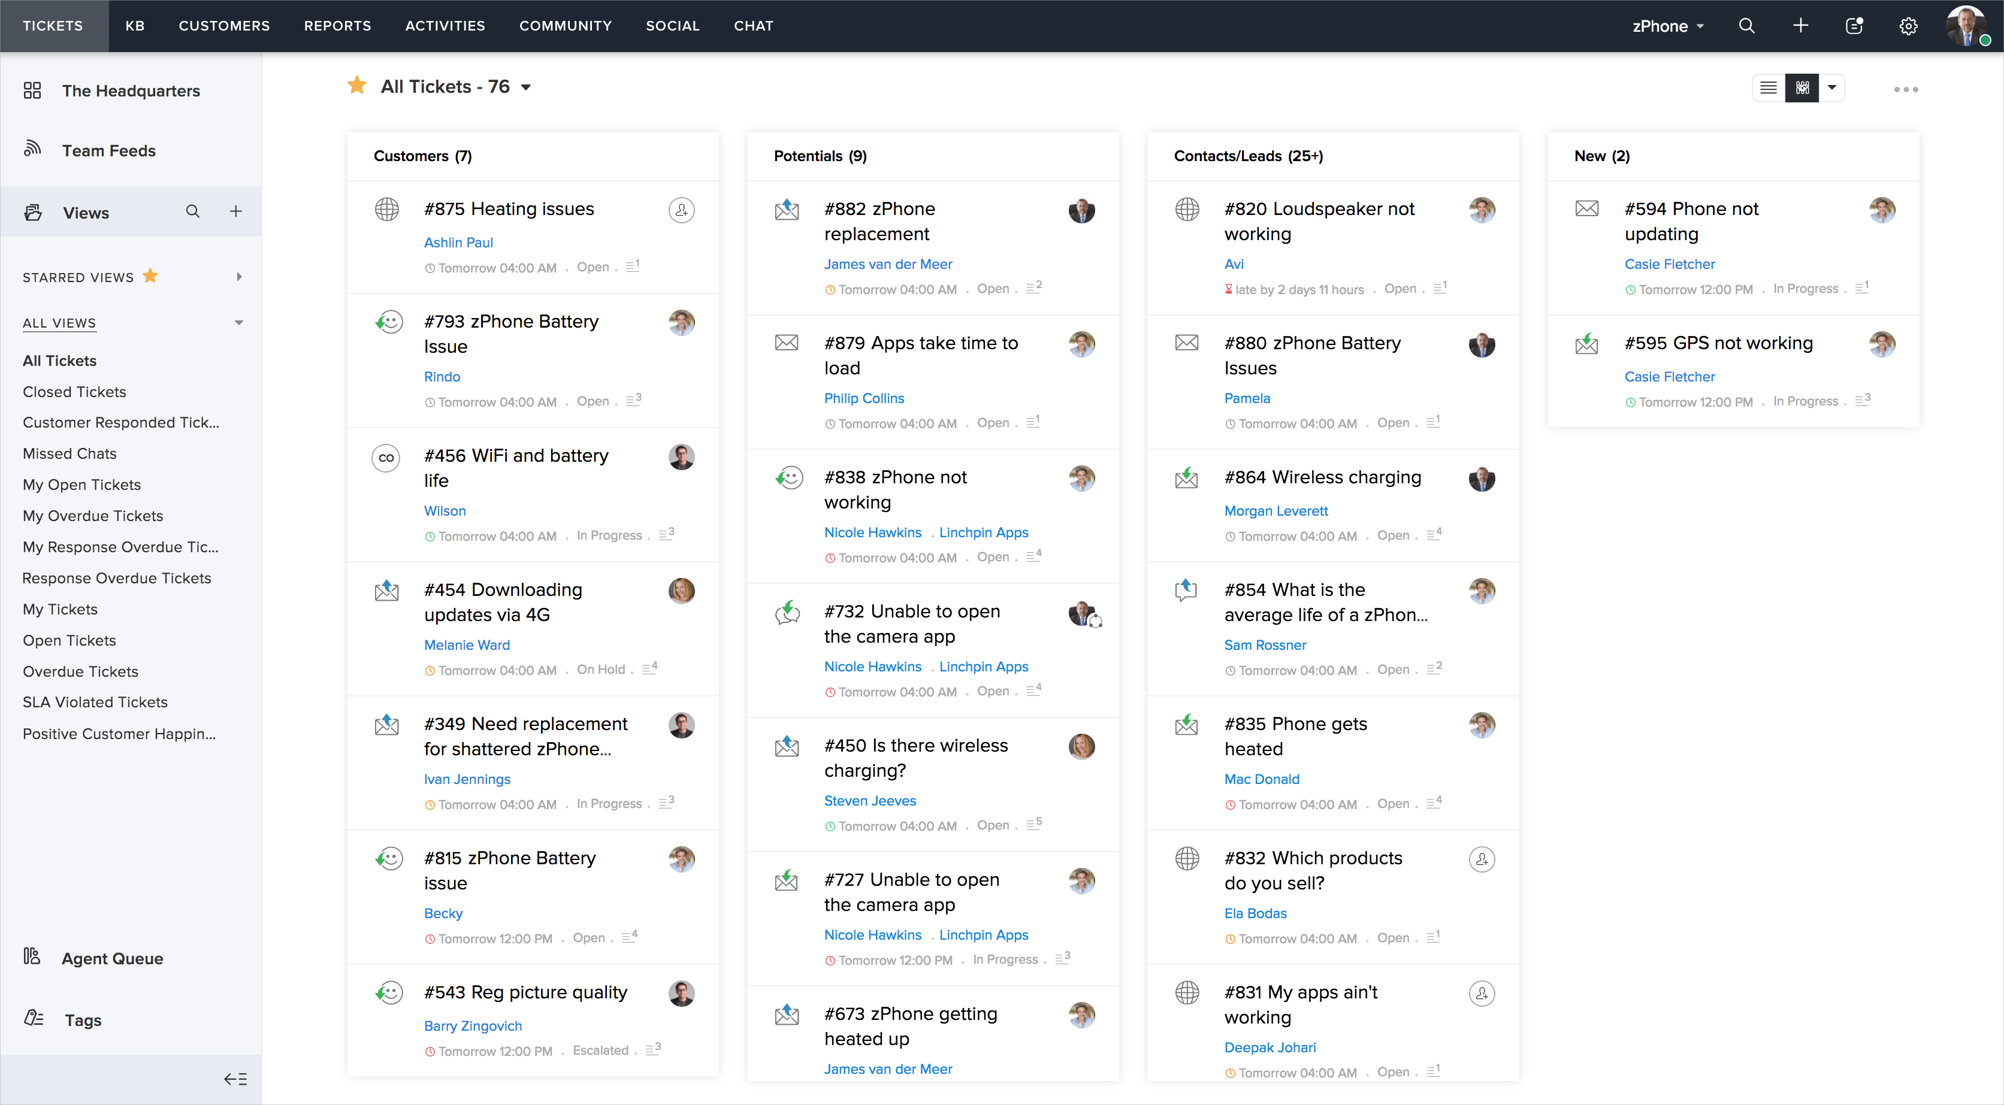Image resolution: width=2004 pixels, height=1105 pixels.
Task: Collapse the left sidebar with arrow icon
Action: coord(235,1079)
